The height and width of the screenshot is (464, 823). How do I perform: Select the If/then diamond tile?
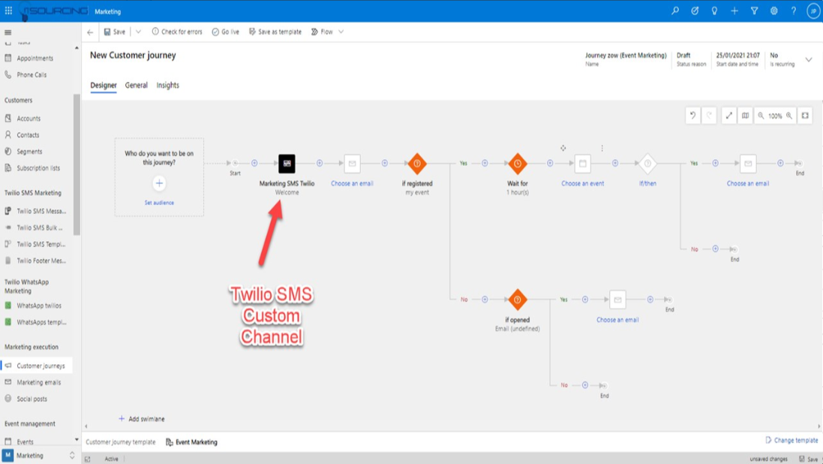click(x=647, y=164)
